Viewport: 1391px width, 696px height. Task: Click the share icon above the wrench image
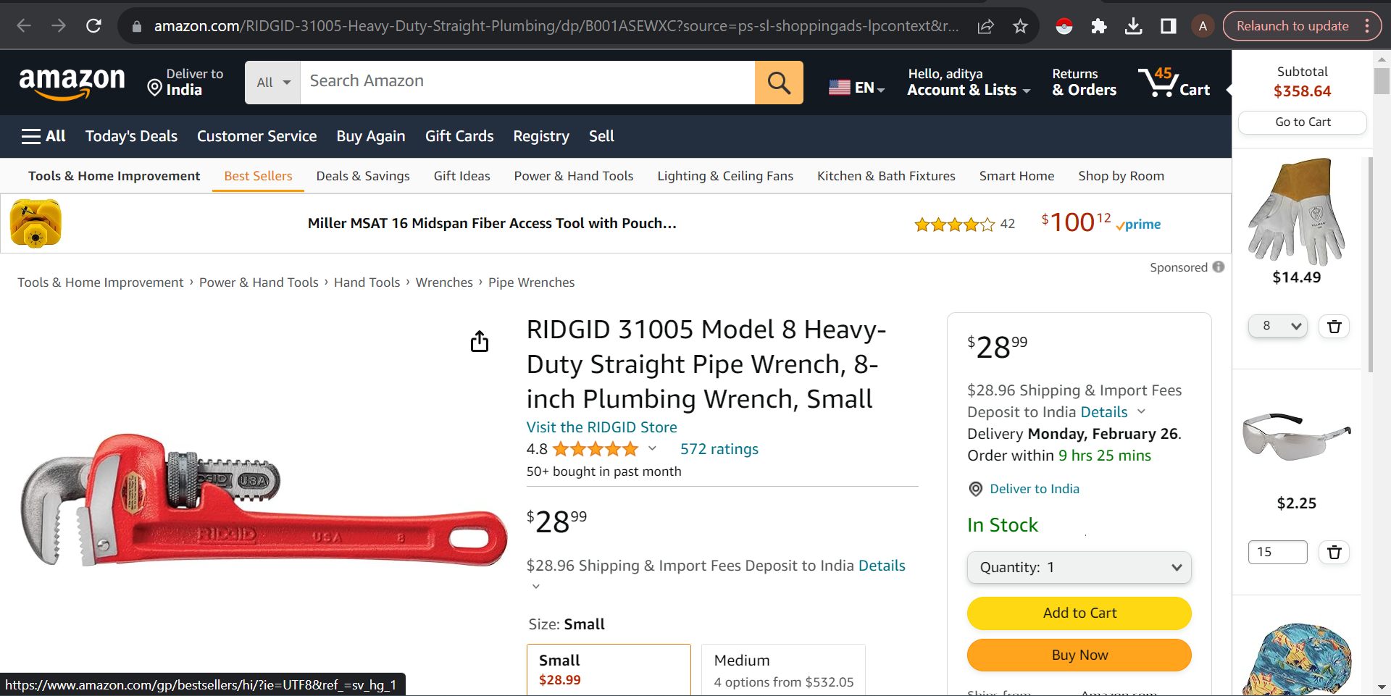click(x=479, y=340)
